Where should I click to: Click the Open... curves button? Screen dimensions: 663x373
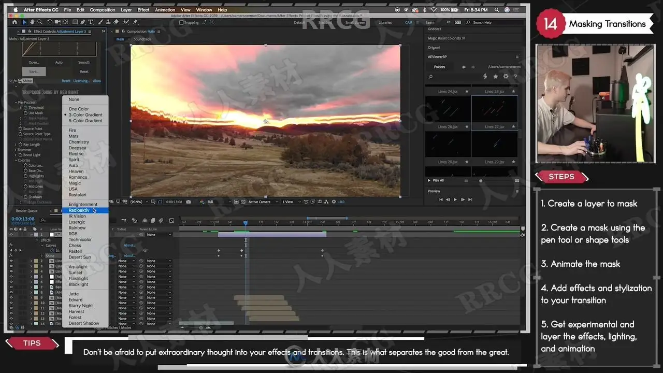(x=34, y=62)
